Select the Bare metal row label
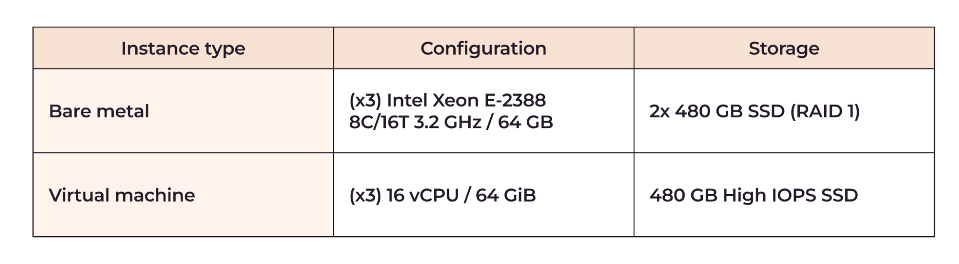The width and height of the screenshot is (959, 264). 99,111
